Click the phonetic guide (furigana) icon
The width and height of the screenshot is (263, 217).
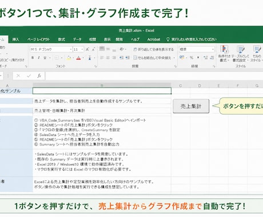click(90, 58)
